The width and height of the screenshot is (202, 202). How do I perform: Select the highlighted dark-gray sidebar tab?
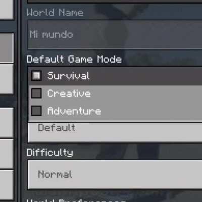(x=7, y=48)
